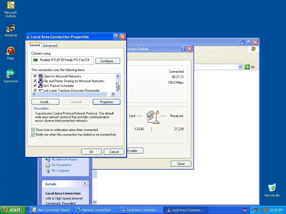Click the sidebar vertical scrollbar thumb
This screenshot has width=286, height=214.
[x=94, y=174]
